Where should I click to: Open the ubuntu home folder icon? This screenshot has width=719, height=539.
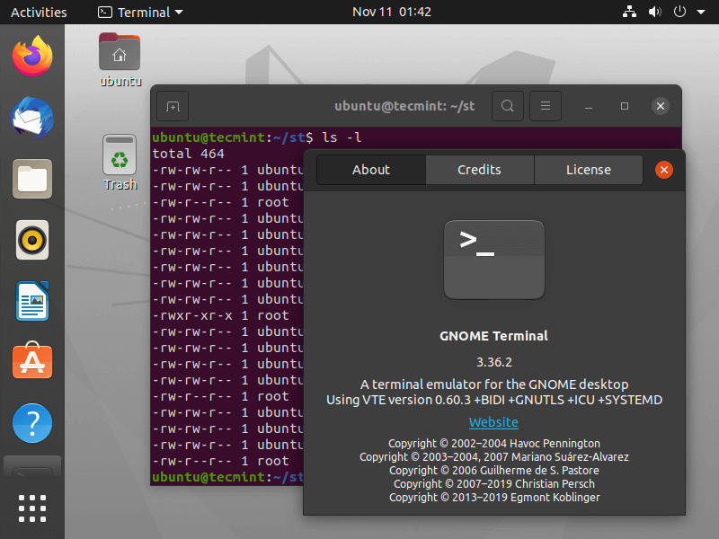pos(120,58)
